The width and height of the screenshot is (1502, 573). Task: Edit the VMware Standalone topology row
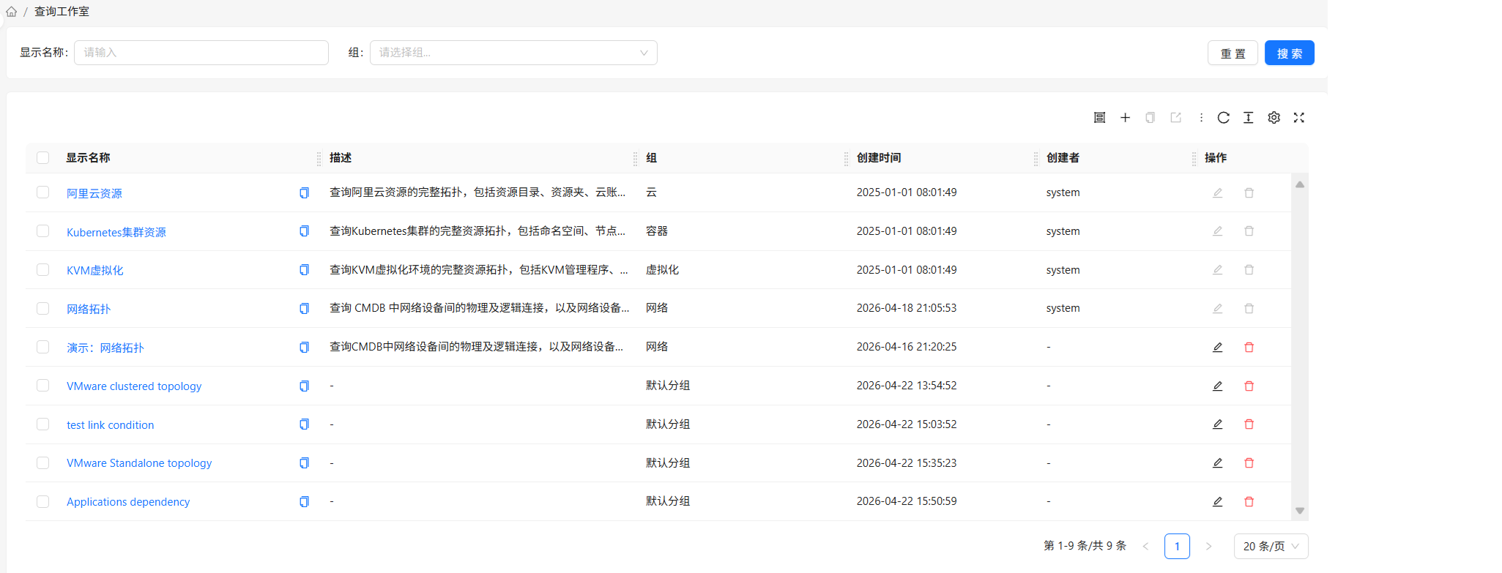coord(1218,463)
